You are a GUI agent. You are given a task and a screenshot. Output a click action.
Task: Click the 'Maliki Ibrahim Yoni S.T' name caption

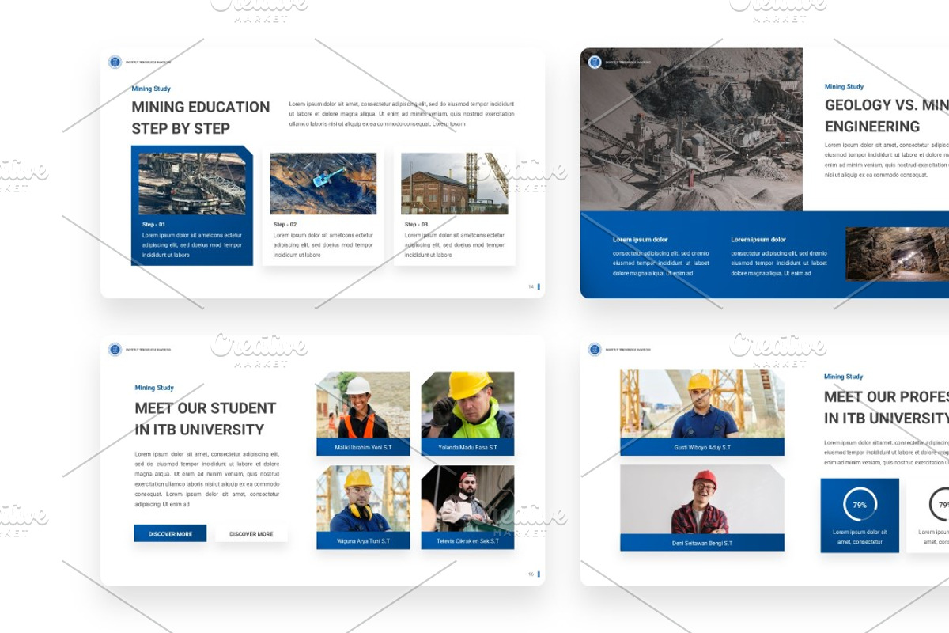click(x=363, y=448)
